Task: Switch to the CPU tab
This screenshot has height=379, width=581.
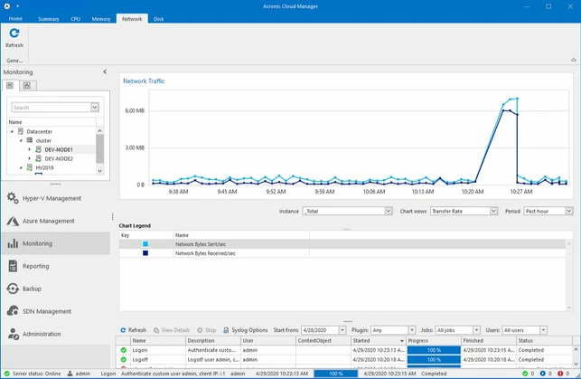Action: [x=76, y=19]
